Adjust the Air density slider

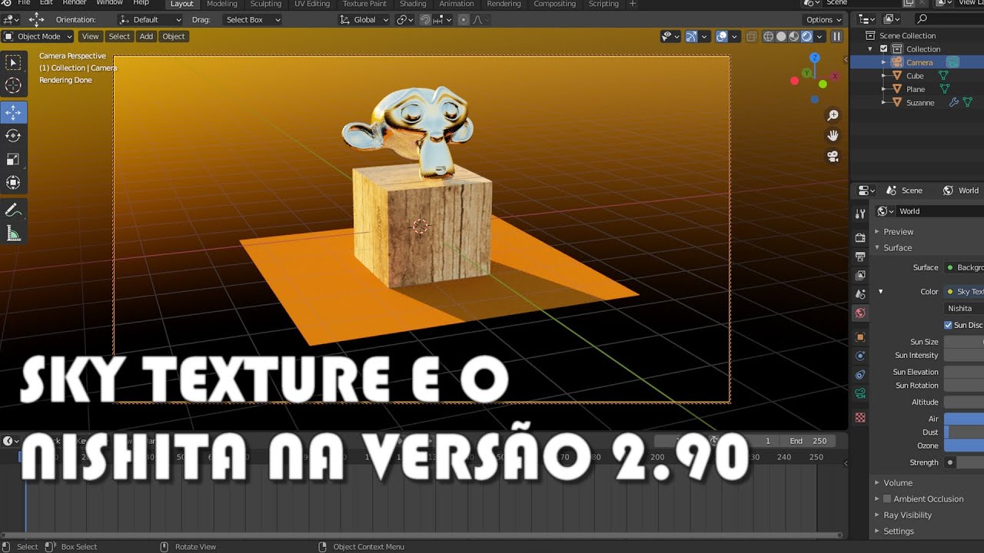(x=964, y=419)
